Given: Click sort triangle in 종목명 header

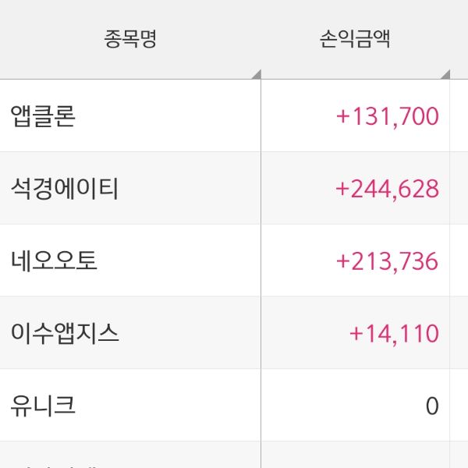Looking at the screenshot, I should (x=255, y=75).
